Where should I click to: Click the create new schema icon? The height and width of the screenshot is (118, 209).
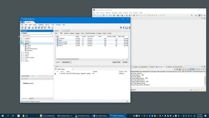pos(33,28)
